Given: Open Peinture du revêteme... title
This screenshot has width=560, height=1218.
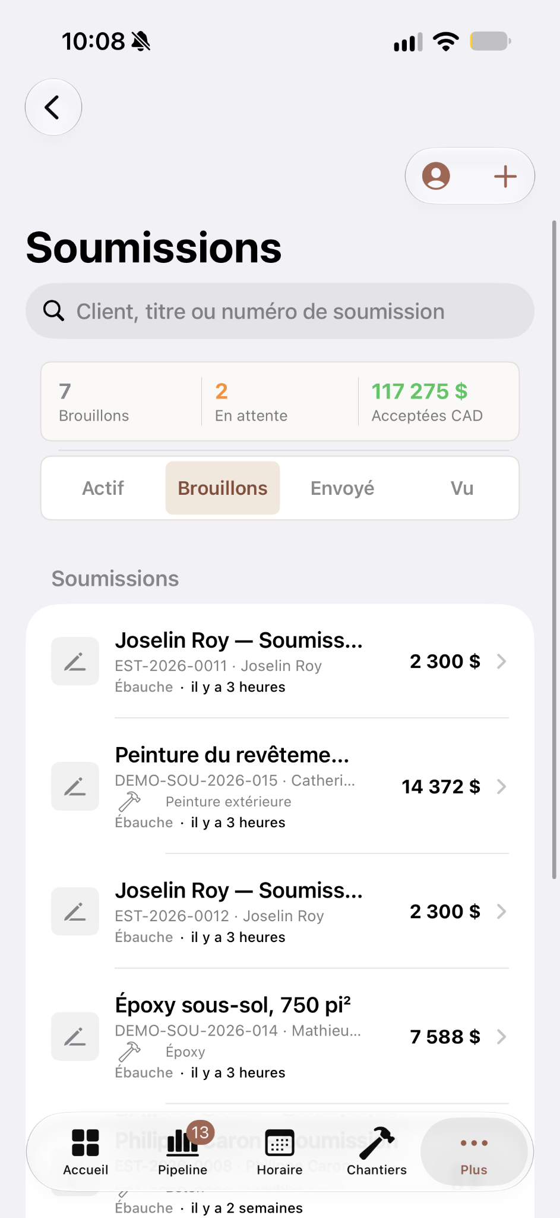Looking at the screenshot, I should tap(232, 755).
